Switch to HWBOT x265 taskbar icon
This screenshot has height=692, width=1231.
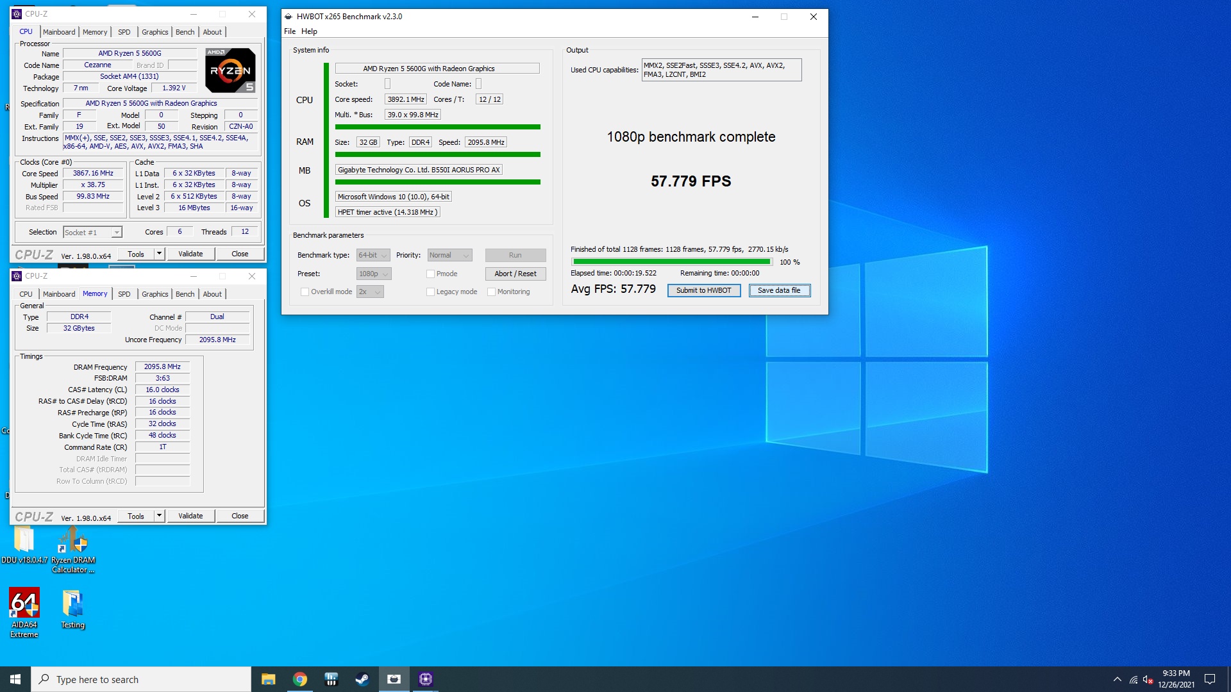tap(394, 679)
